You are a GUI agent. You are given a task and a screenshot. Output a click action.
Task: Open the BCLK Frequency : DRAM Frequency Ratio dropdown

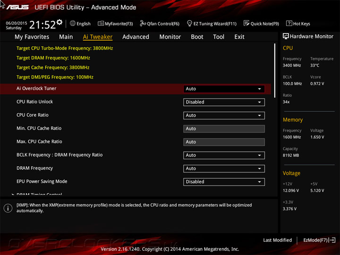pyautogui.click(x=224, y=155)
